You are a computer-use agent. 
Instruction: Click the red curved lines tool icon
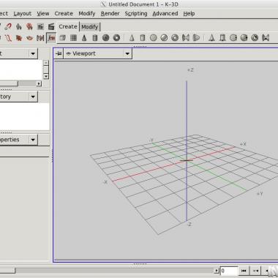pos(8,38)
